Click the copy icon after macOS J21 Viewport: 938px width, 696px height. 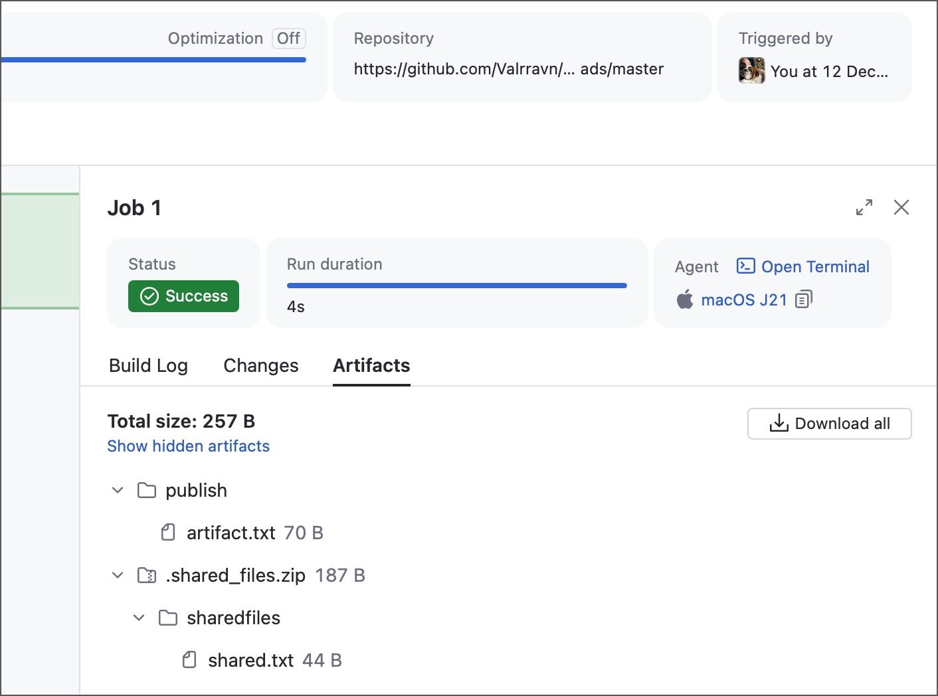[x=803, y=299]
